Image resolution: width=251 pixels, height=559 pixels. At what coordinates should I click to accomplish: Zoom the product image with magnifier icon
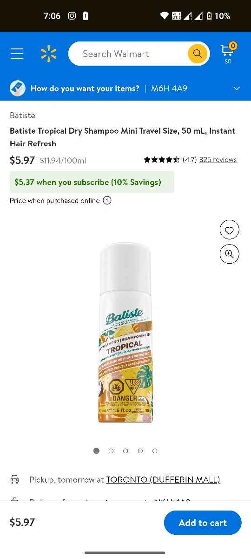pos(229,254)
